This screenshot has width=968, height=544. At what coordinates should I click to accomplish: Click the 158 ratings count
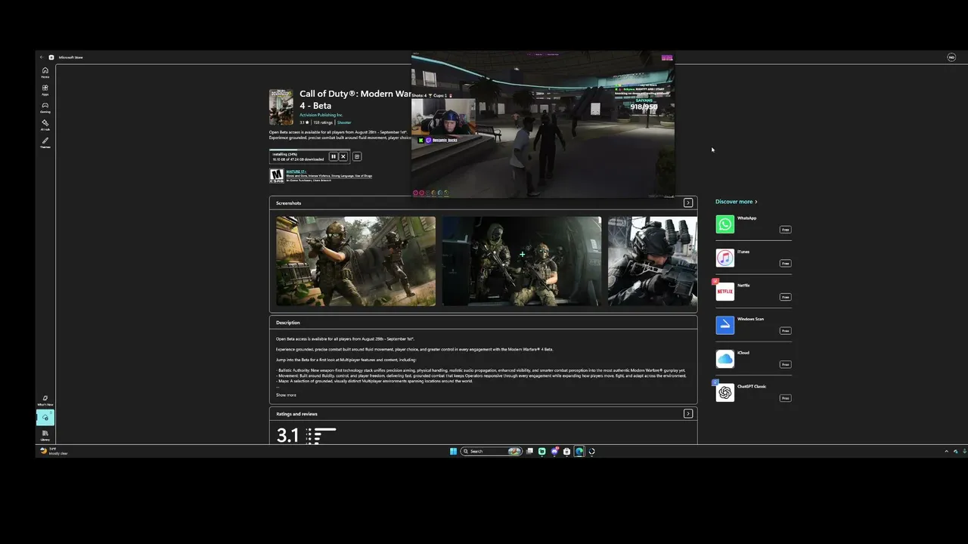pyautogui.click(x=323, y=122)
